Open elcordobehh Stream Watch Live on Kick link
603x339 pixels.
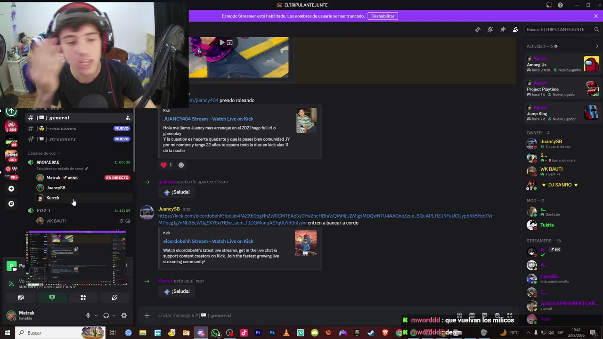pos(208,242)
